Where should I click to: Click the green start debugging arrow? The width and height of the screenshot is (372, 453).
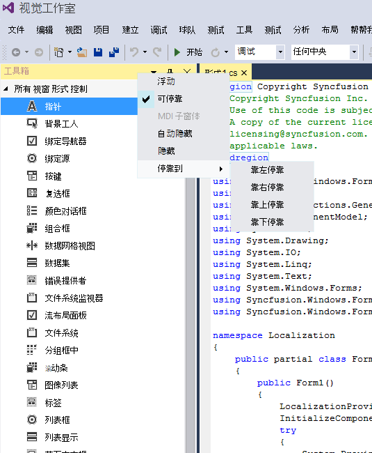(x=177, y=52)
